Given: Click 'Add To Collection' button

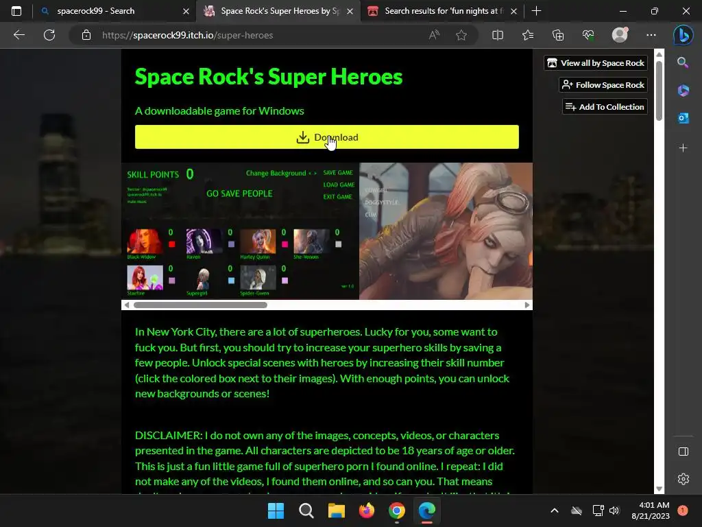Looking at the screenshot, I should click(x=605, y=106).
